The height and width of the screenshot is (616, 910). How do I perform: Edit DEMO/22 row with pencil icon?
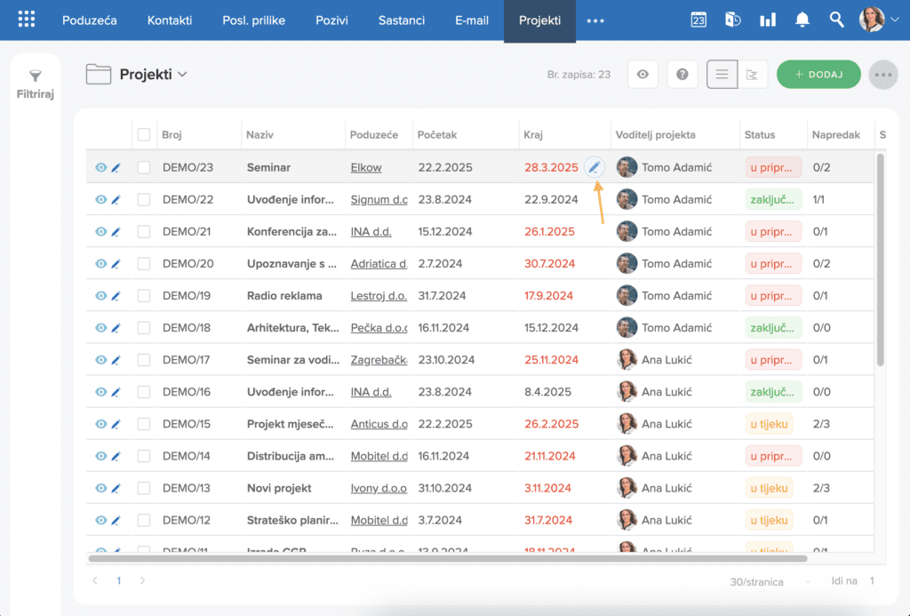116,200
